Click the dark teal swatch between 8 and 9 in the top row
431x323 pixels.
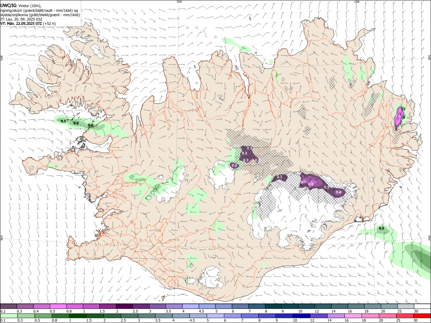point(273,306)
